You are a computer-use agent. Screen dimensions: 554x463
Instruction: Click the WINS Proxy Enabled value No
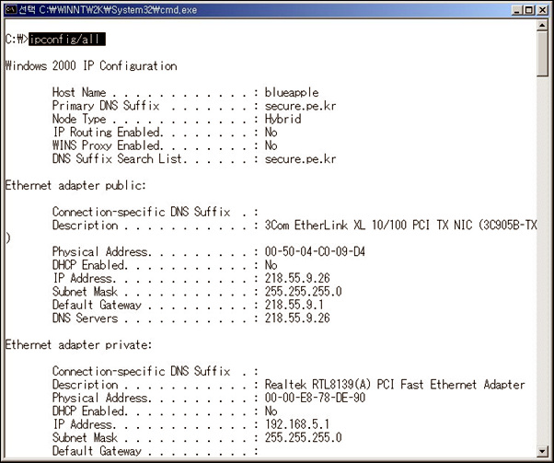pyautogui.click(x=271, y=145)
